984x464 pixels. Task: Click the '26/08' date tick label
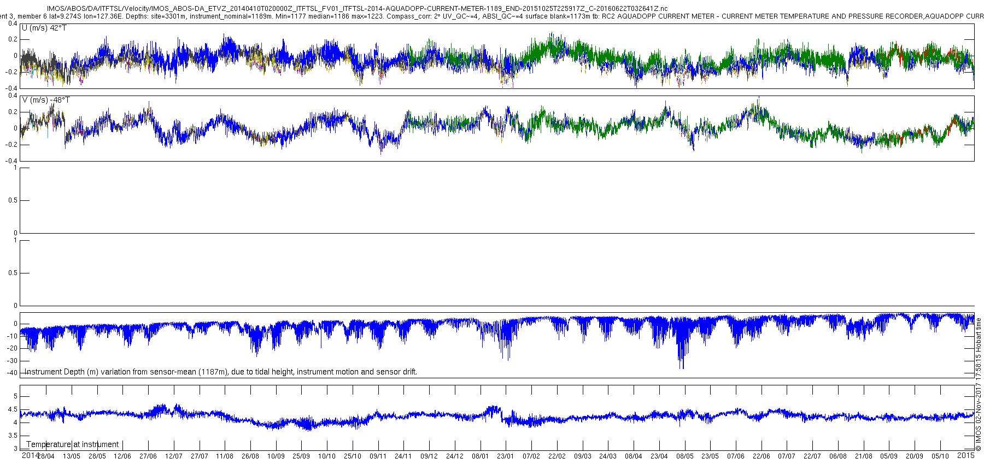click(250, 456)
